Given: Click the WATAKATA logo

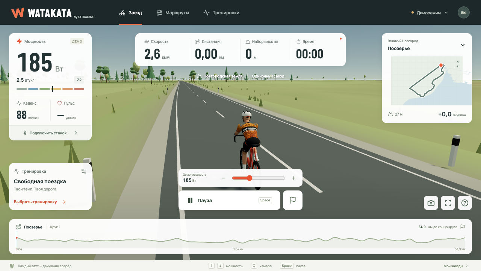Looking at the screenshot, I should (53, 13).
